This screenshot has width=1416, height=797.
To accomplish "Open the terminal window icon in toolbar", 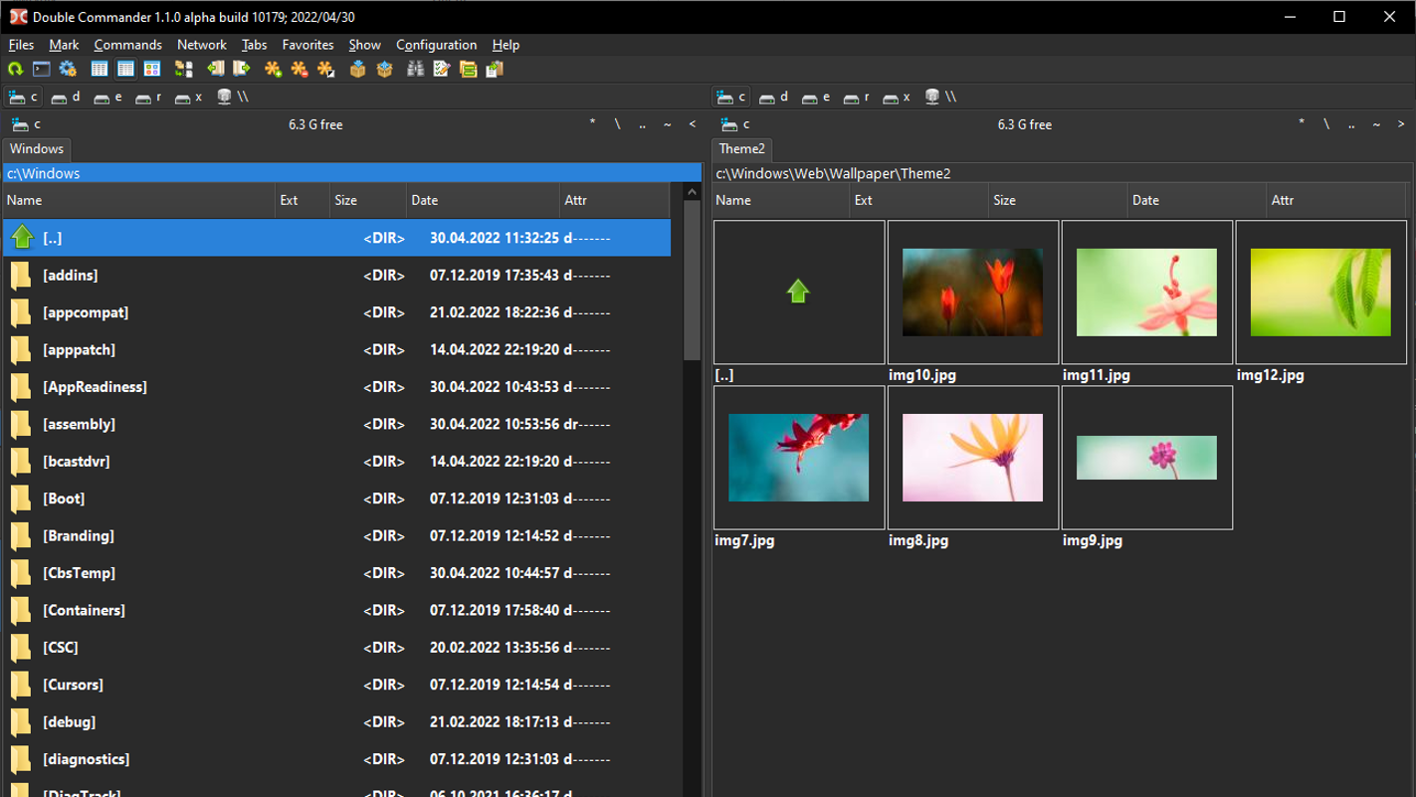I will 41,69.
